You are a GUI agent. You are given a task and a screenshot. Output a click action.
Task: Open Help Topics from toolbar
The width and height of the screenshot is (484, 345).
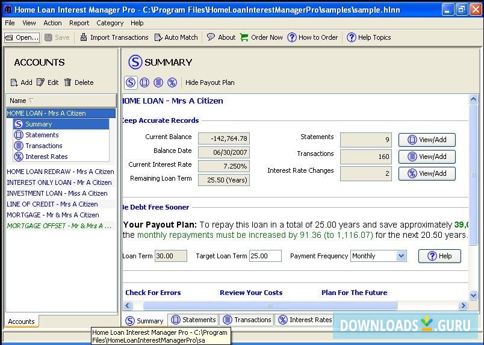click(x=368, y=37)
